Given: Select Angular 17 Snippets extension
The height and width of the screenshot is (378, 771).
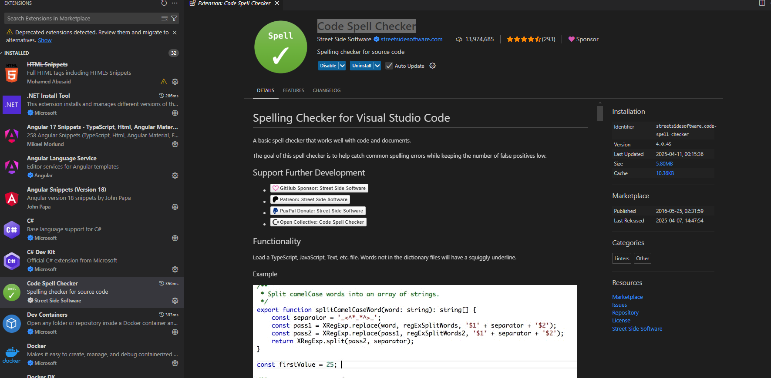Looking at the screenshot, I should click(x=92, y=136).
